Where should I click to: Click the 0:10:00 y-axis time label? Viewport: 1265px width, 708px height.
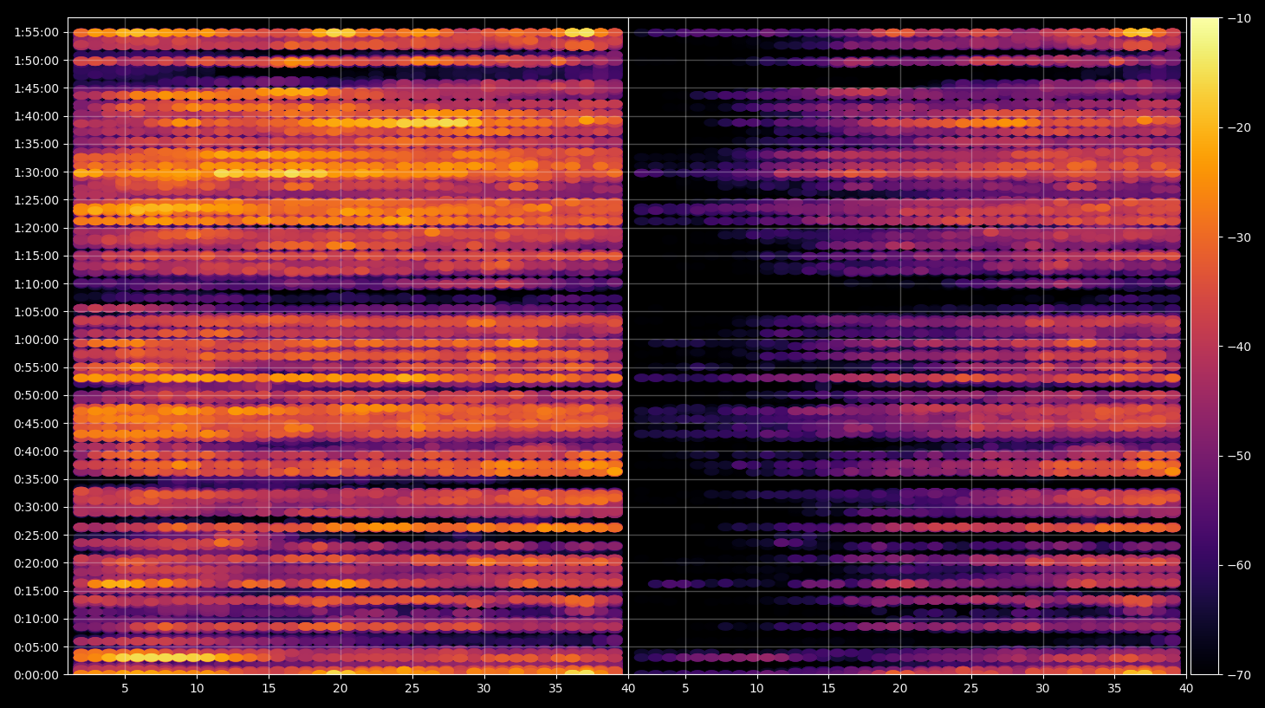tap(36, 619)
